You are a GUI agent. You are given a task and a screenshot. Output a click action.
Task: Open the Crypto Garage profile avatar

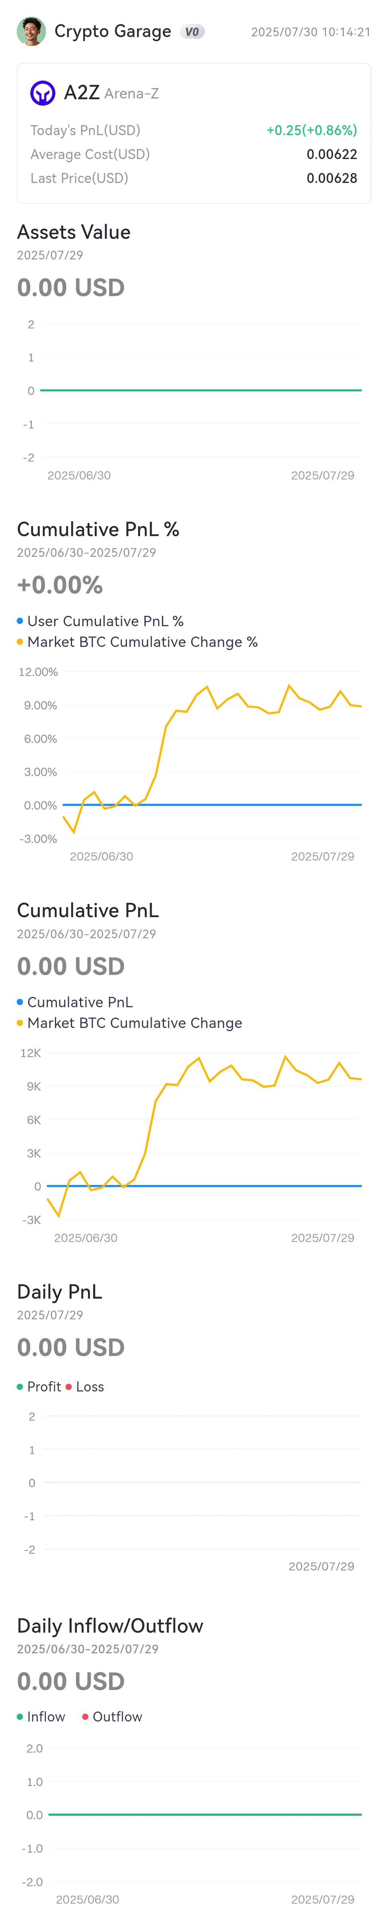coord(31,31)
